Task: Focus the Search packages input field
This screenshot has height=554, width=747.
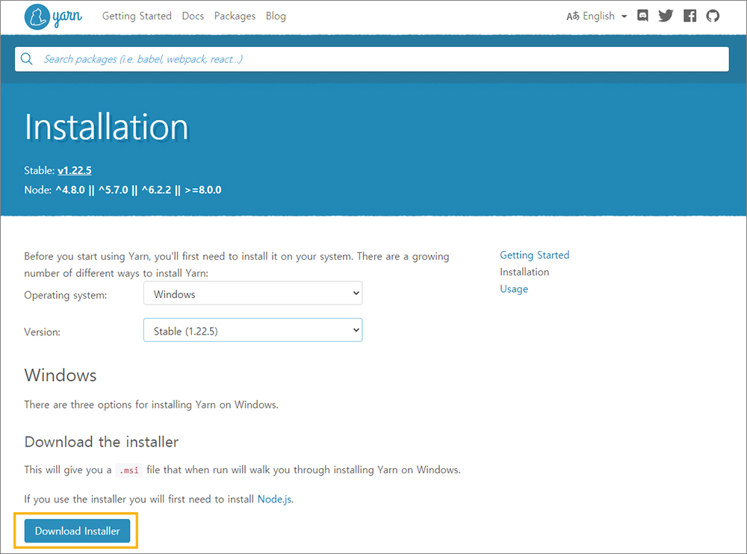Action: [371, 59]
